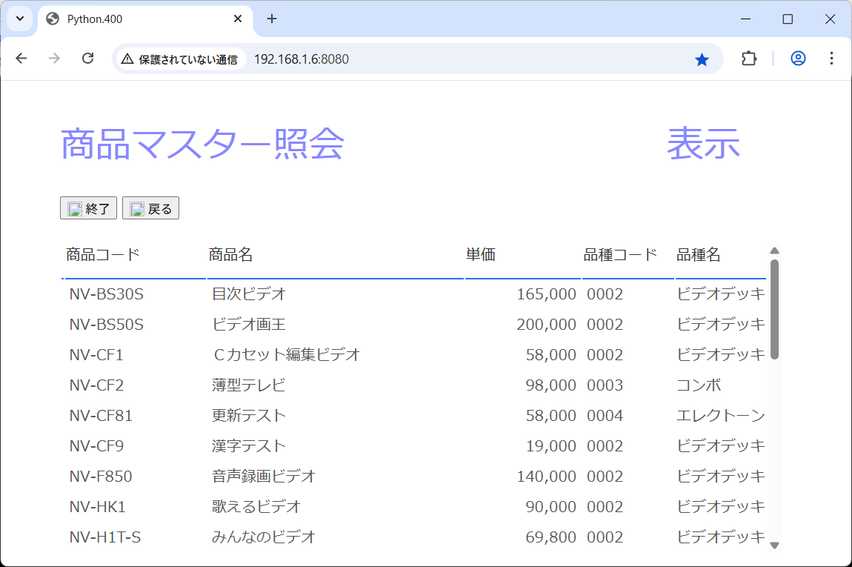Image resolution: width=852 pixels, height=567 pixels.
Task: Open the browser extensions icon
Action: [749, 58]
